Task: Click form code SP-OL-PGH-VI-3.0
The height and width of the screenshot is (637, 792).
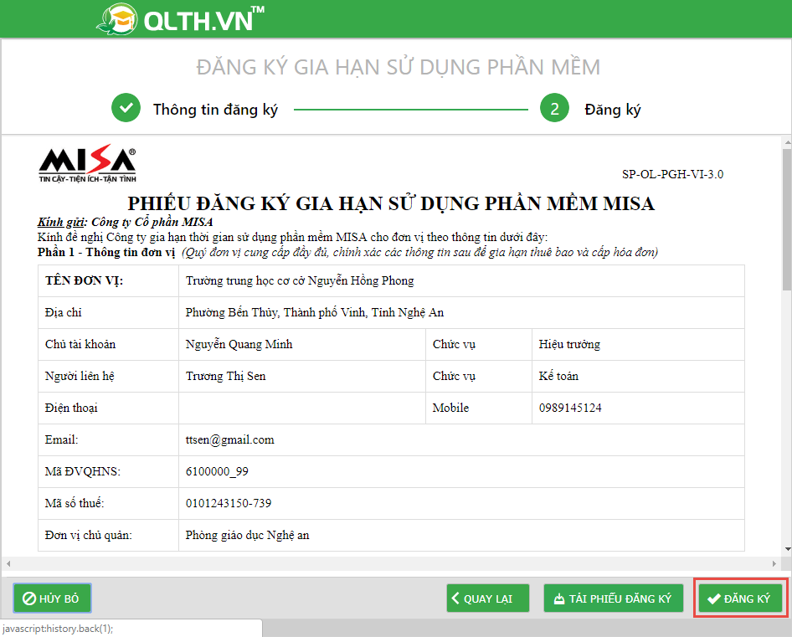Action: tap(672, 174)
